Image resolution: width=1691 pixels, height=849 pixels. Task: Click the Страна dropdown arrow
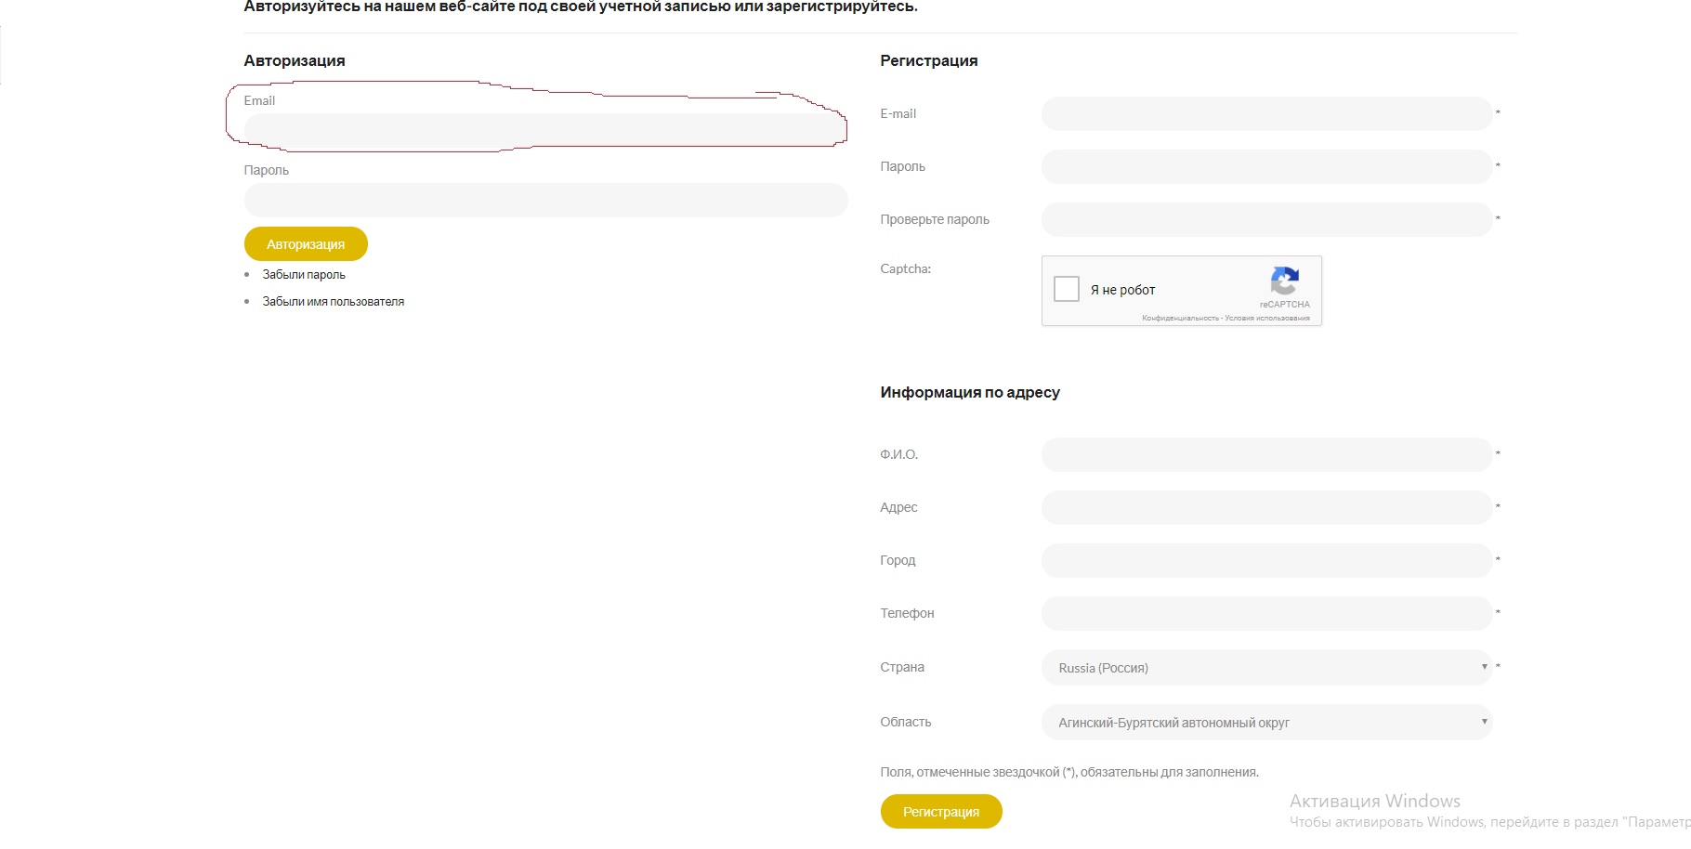(1484, 667)
